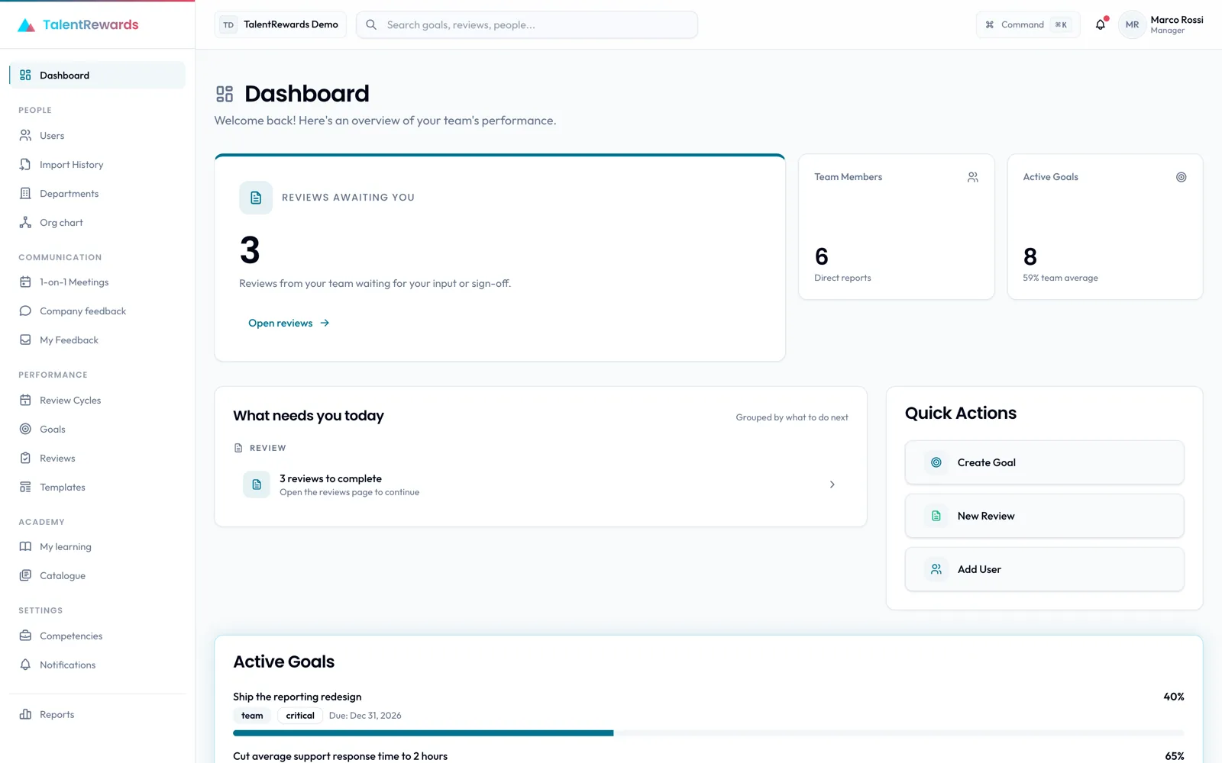This screenshot has height=763, width=1222.
Task: Click the Reviews Awaiting You document icon
Action: pos(256,198)
